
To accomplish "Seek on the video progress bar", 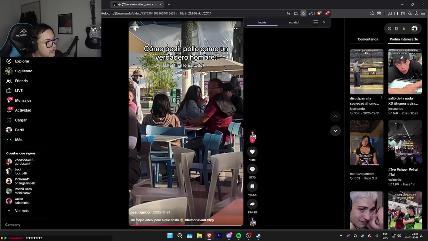I will click(x=186, y=225).
